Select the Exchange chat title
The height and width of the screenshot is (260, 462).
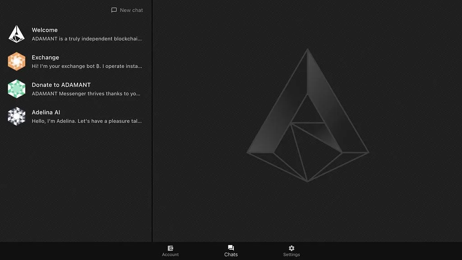[x=46, y=57]
